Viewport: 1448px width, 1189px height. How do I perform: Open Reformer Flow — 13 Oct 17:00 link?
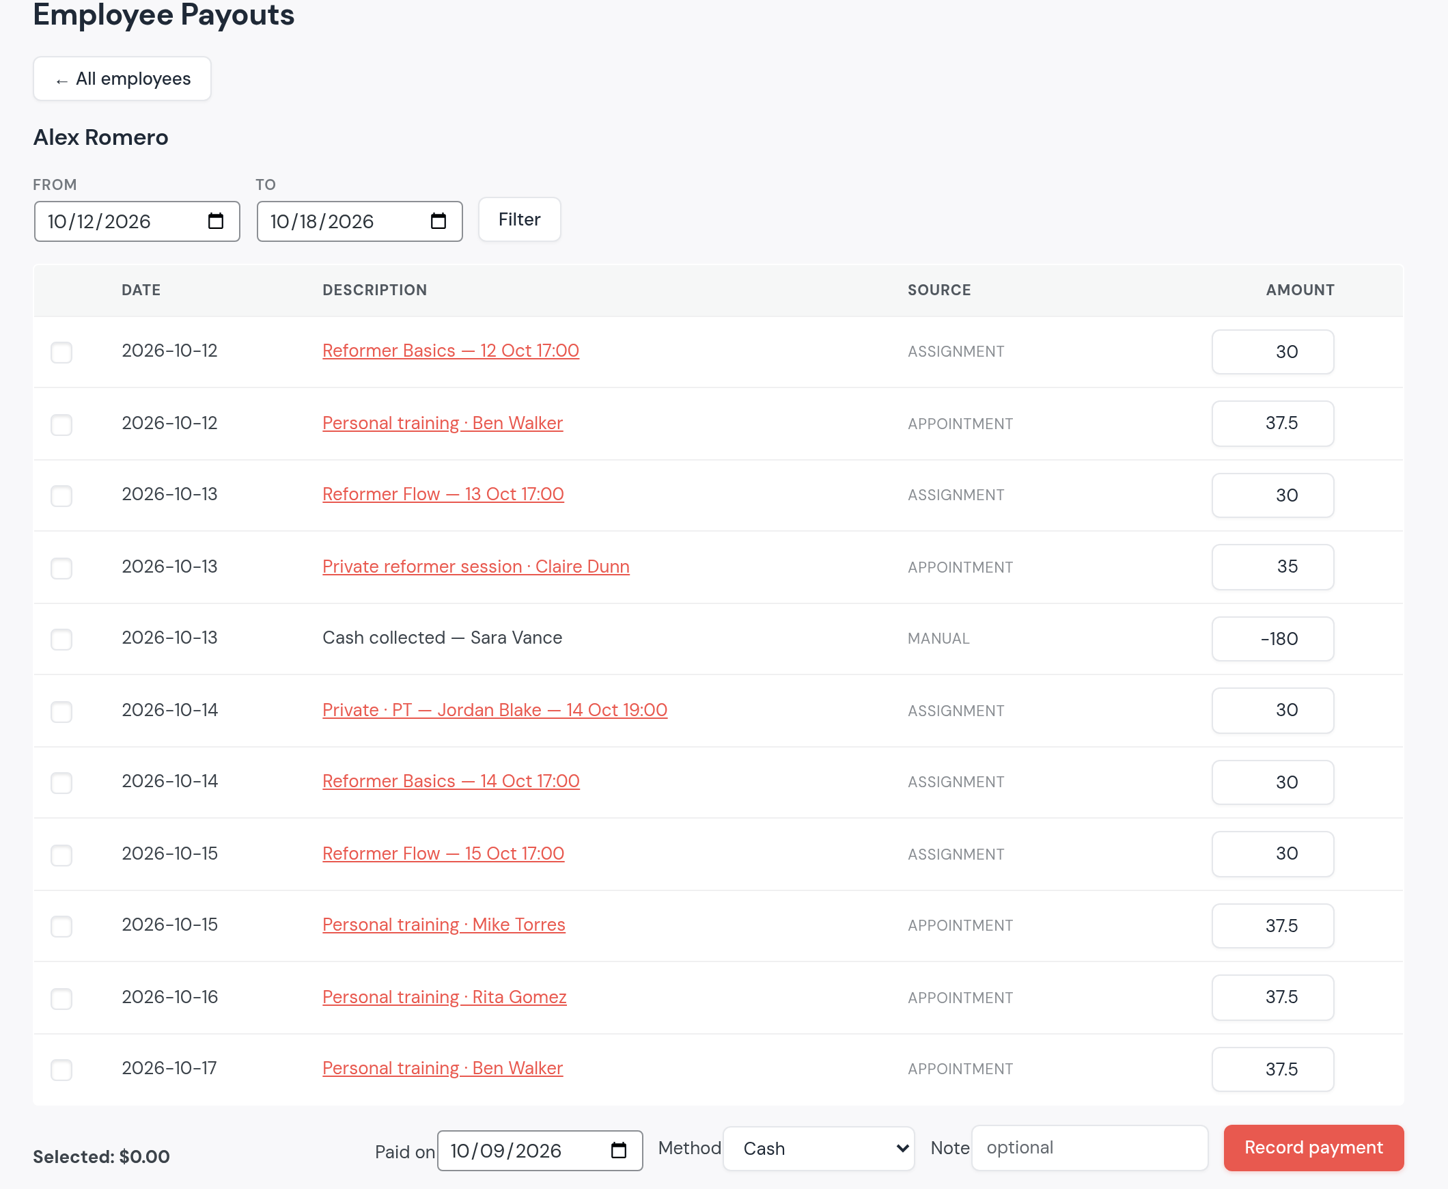click(x=443, y=495)
